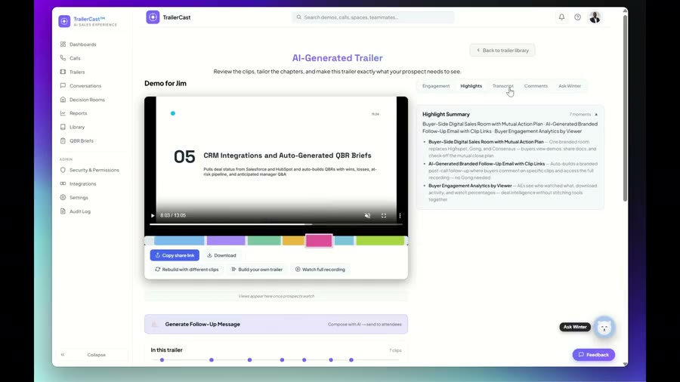Open the Ask Winter polar bear assistant

[604, 328]
